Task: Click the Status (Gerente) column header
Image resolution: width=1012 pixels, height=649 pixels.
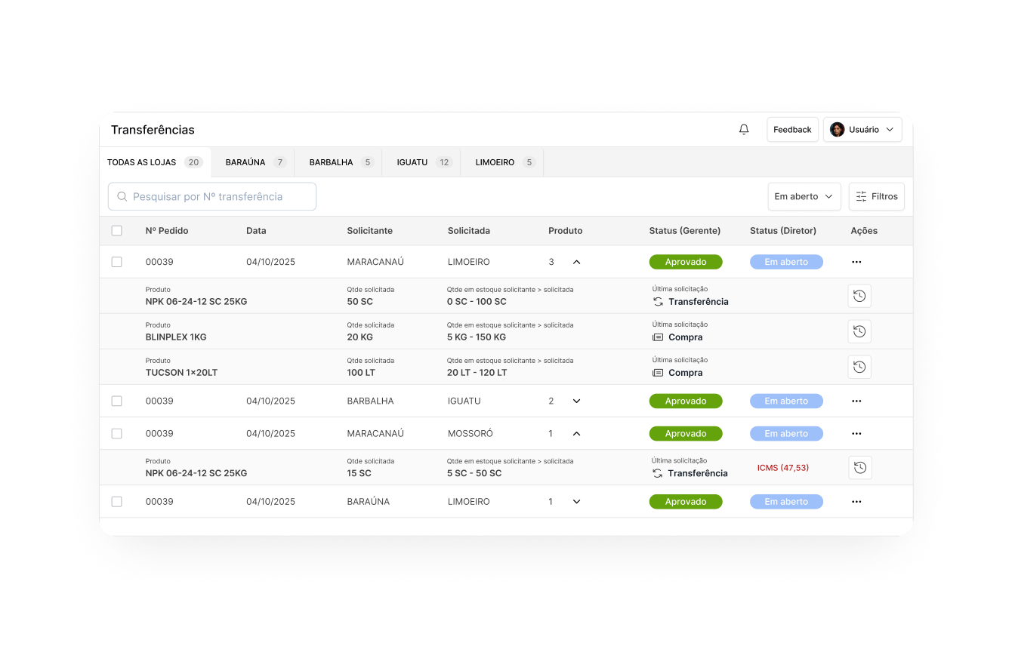Action: 685,231
